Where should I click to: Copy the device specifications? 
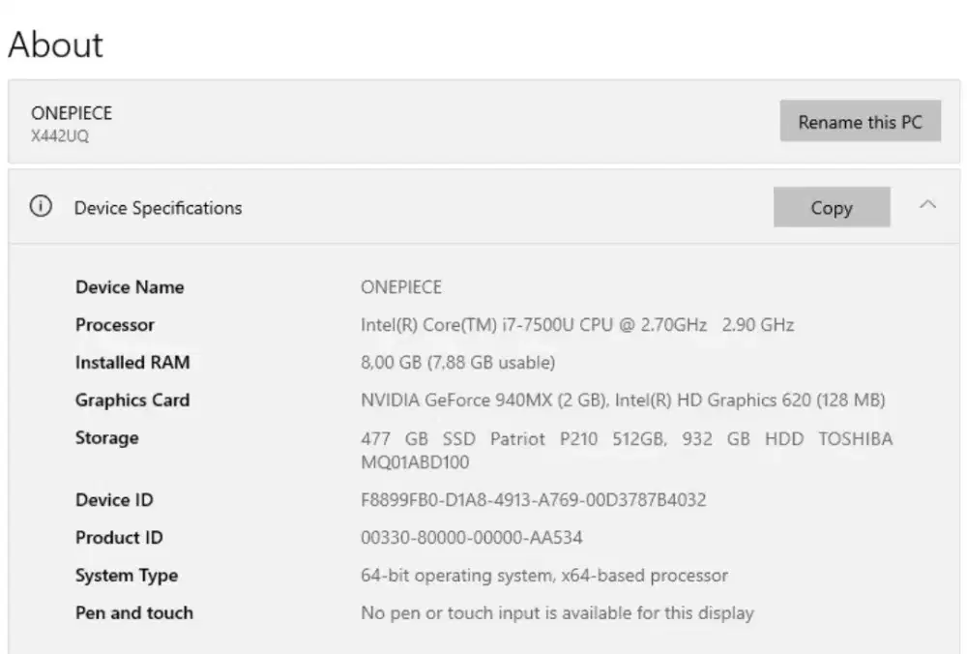[832, 206]
